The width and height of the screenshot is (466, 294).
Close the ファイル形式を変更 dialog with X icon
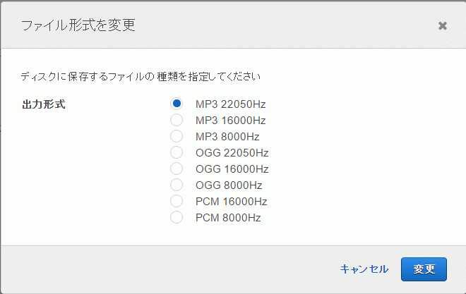coord(443,26)
